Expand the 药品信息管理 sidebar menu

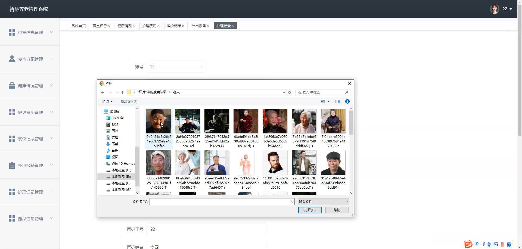30,219
